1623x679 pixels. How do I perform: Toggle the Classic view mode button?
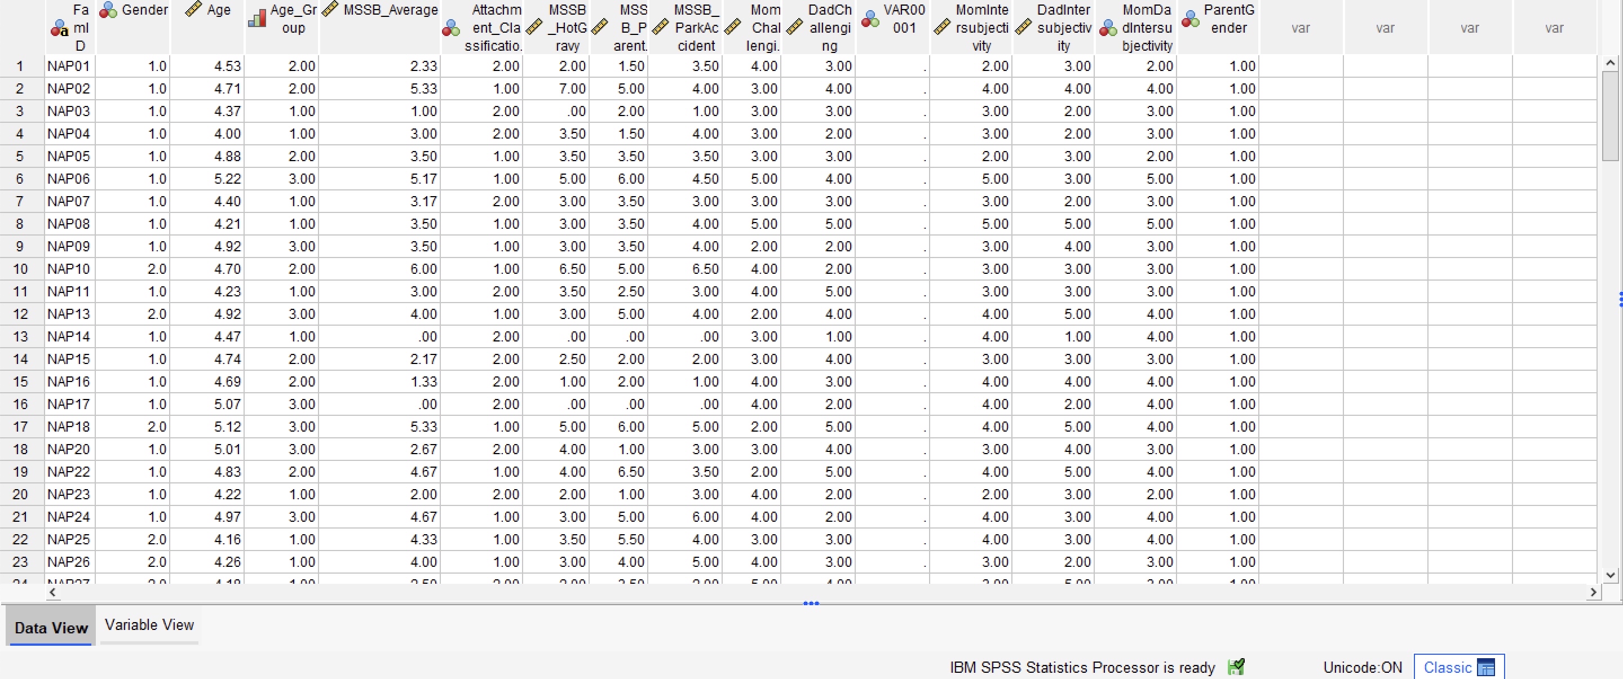pos(1458,667)
